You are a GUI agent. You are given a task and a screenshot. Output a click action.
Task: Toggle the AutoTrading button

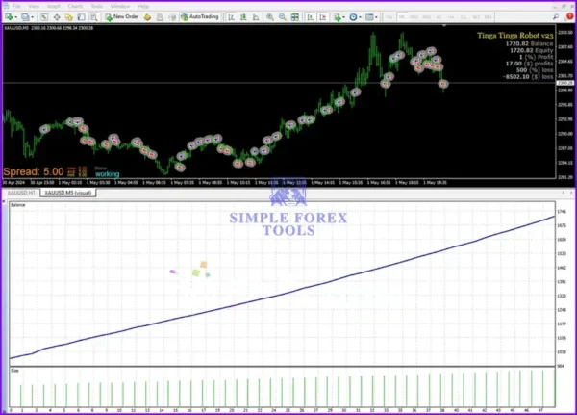click(200, 17)
